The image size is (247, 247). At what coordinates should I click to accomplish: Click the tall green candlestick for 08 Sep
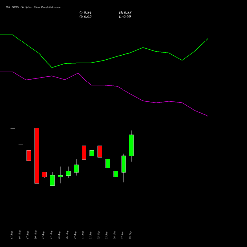click(131, 145)
